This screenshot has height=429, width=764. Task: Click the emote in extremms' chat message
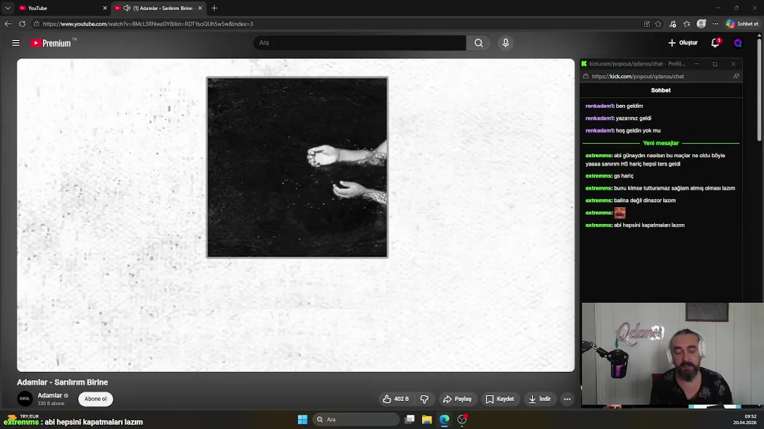point(620,213)
